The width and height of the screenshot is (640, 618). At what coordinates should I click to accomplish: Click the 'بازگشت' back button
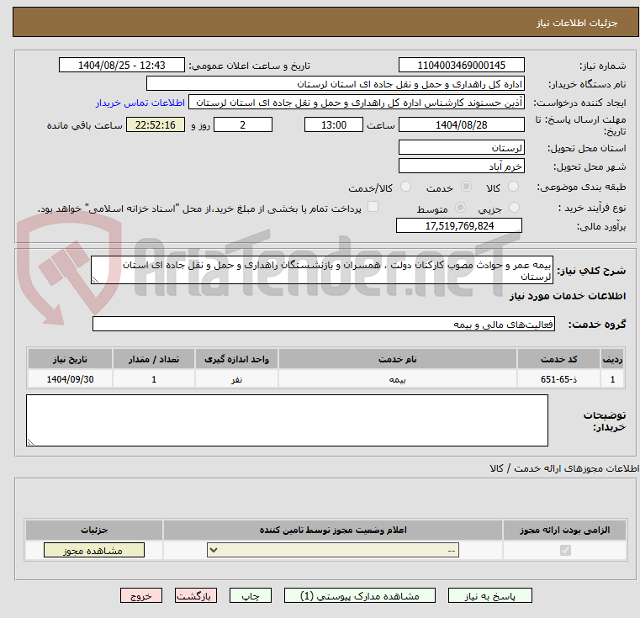tap(196, 595)
